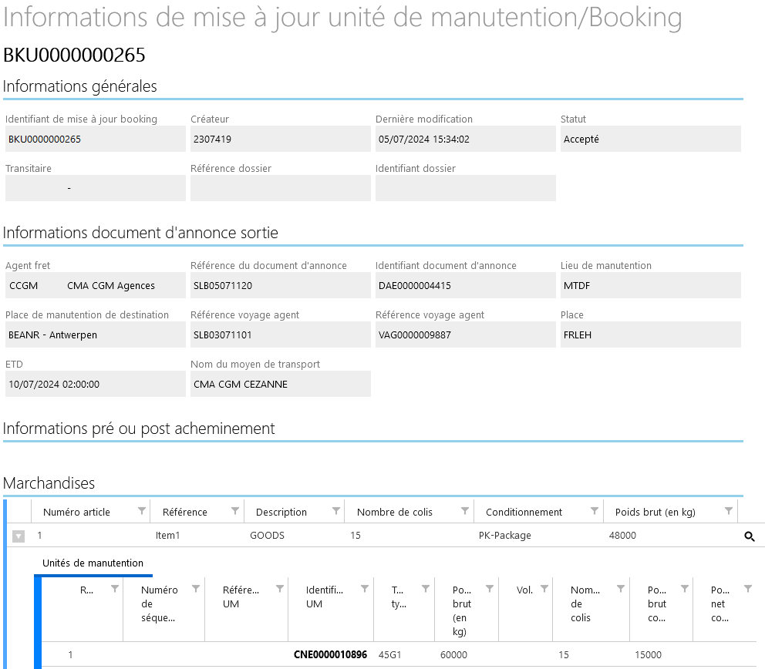This screenshot has height=669, width=765.
Task: Click the Numéro article column header
Action: click(x=76, y=512)
